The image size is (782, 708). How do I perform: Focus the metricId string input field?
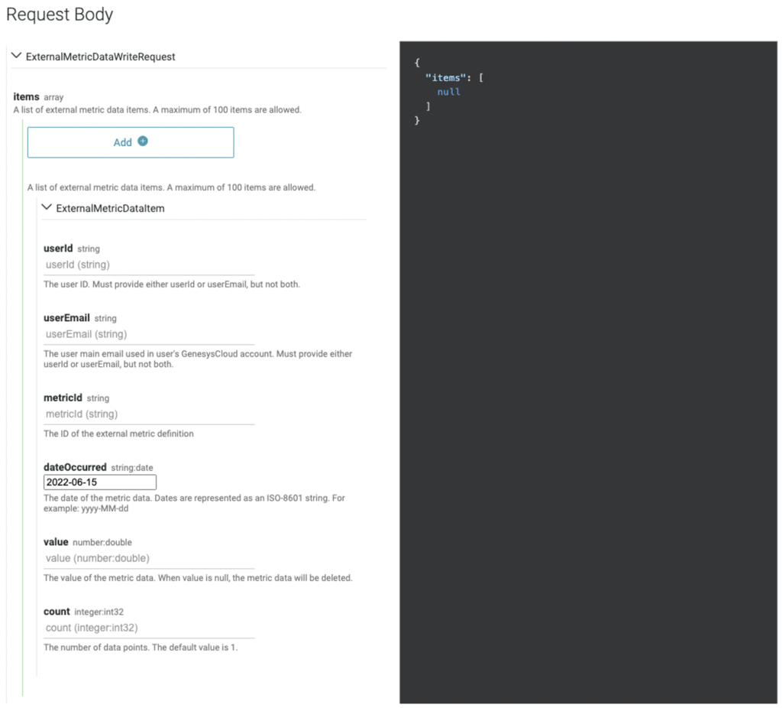149,414
